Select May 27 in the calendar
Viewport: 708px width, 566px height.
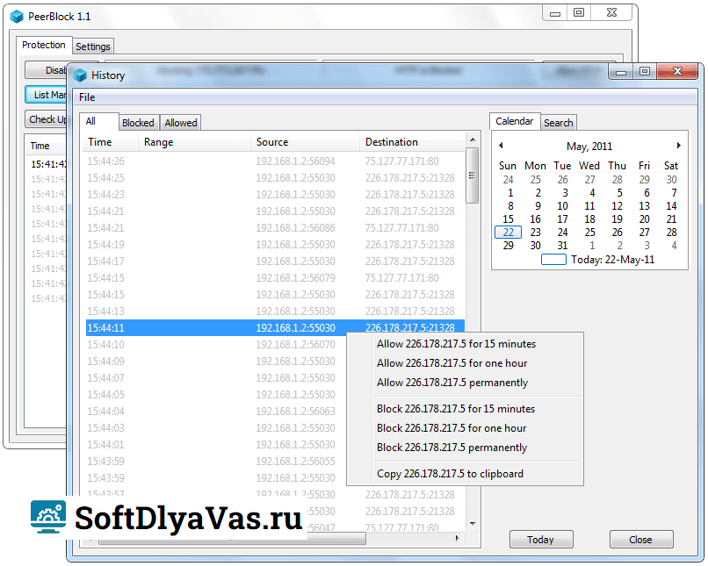(645, 233)
